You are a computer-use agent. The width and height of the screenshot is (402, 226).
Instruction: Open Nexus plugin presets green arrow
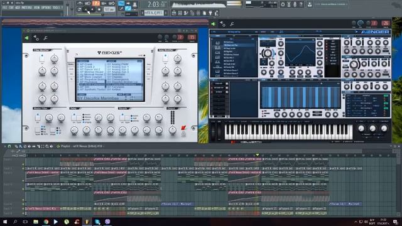pyautogui.click(x=27, y=38)
